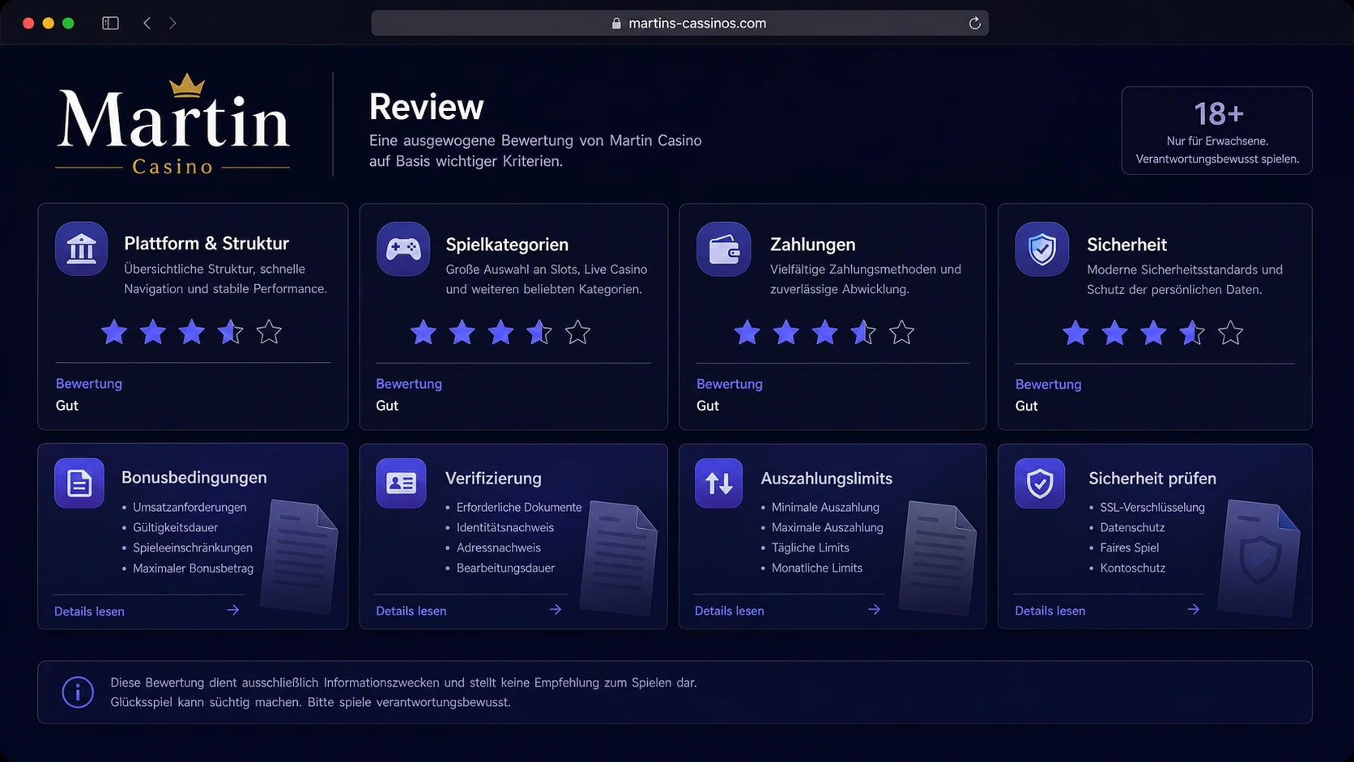Click the arrow beside Bonusbedingungen Details lesen
This screenshot has height=762, width=1354.
(233, 610)
